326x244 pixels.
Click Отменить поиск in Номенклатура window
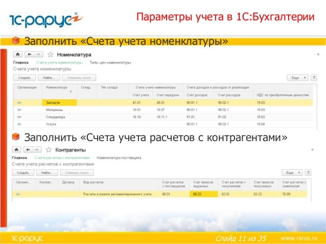79,78
